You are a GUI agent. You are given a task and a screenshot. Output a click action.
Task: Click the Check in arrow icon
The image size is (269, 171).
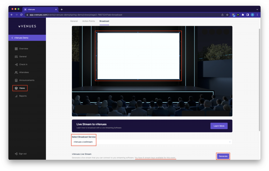pos(16,65)
